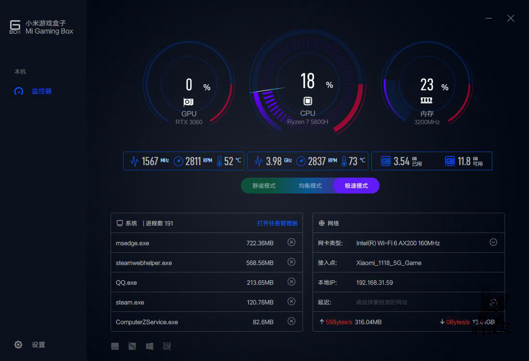Click the CPU frequency waveform icon
The width and height of the screenshot is (529, 361).
(x=257, y=161)
